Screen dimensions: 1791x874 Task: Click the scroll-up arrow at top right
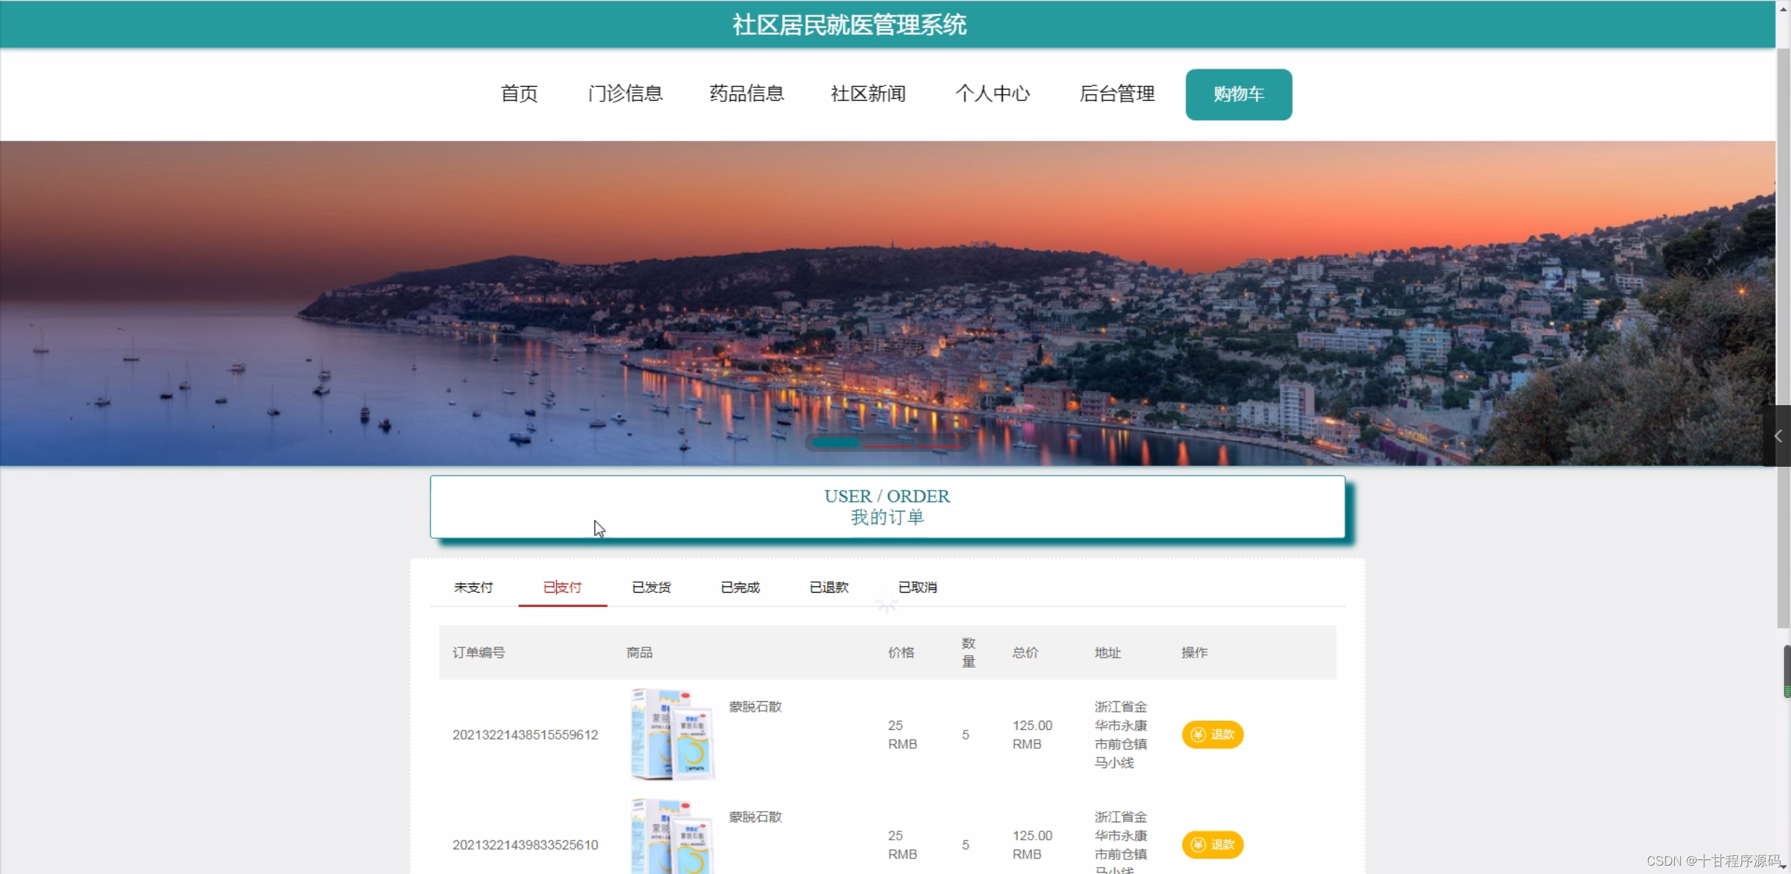pyautogui.click(x=1783, y=8)
